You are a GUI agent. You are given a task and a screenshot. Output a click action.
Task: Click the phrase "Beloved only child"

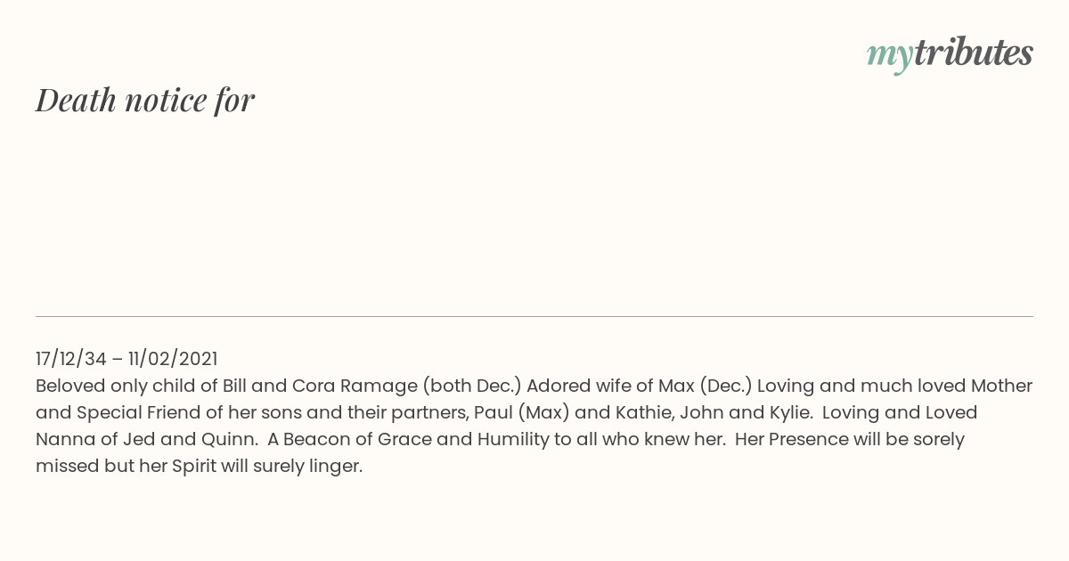(x=113, y=386)
